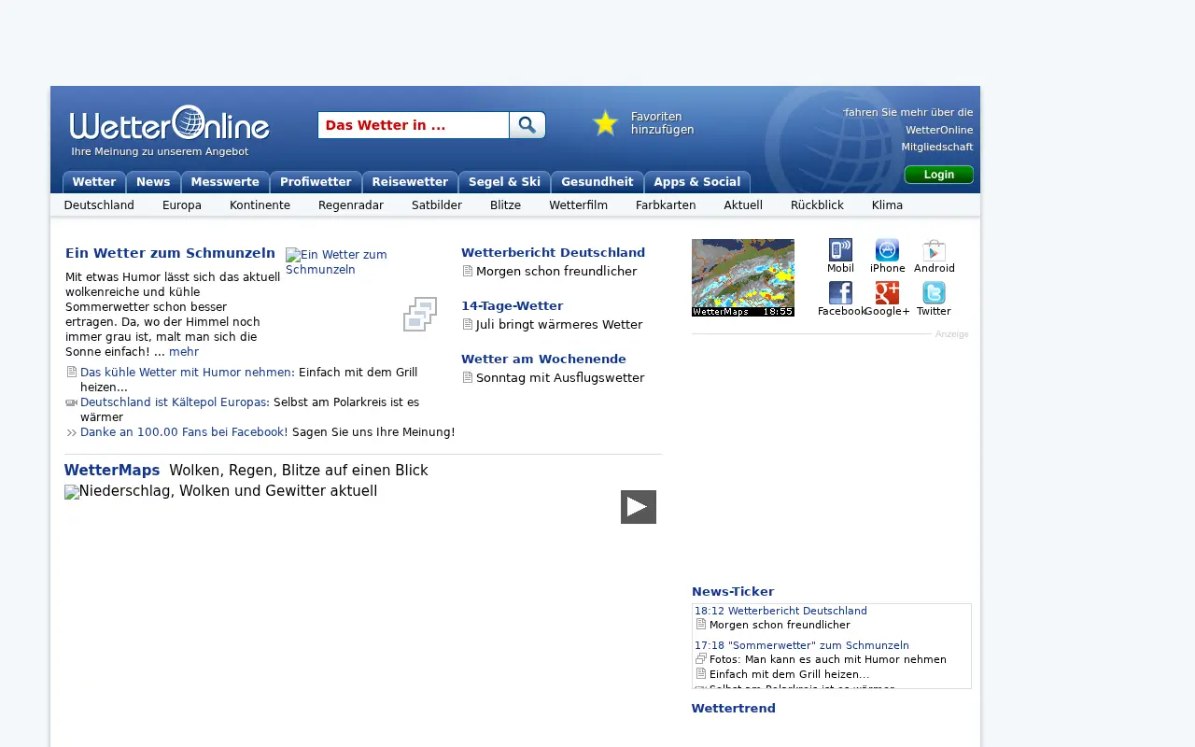Click the WetterOnline logo
This screenshot has width=1195, height=747.
coord(169,122)
